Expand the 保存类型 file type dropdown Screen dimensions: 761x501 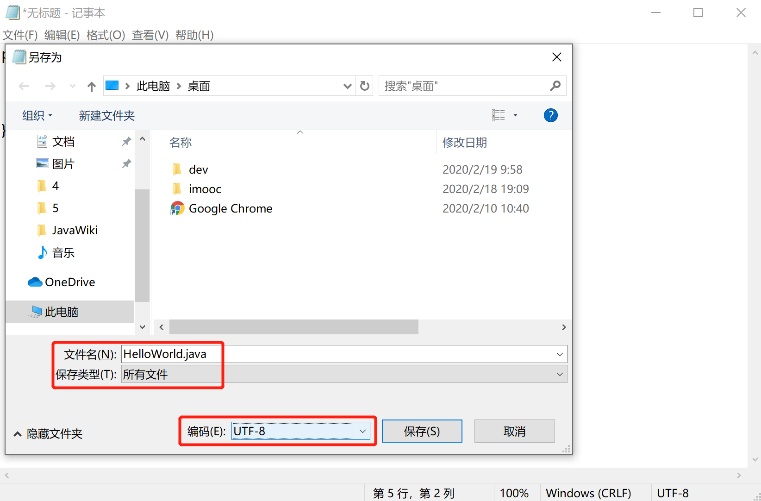click(344, 374)
